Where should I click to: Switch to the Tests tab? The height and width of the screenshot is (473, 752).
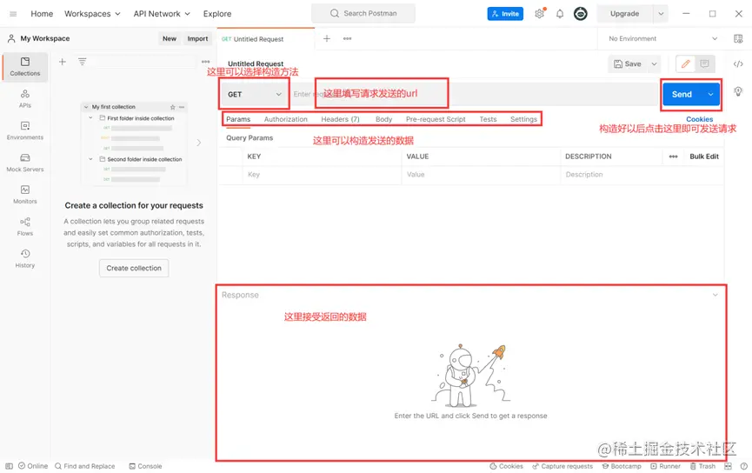[489, 119]
